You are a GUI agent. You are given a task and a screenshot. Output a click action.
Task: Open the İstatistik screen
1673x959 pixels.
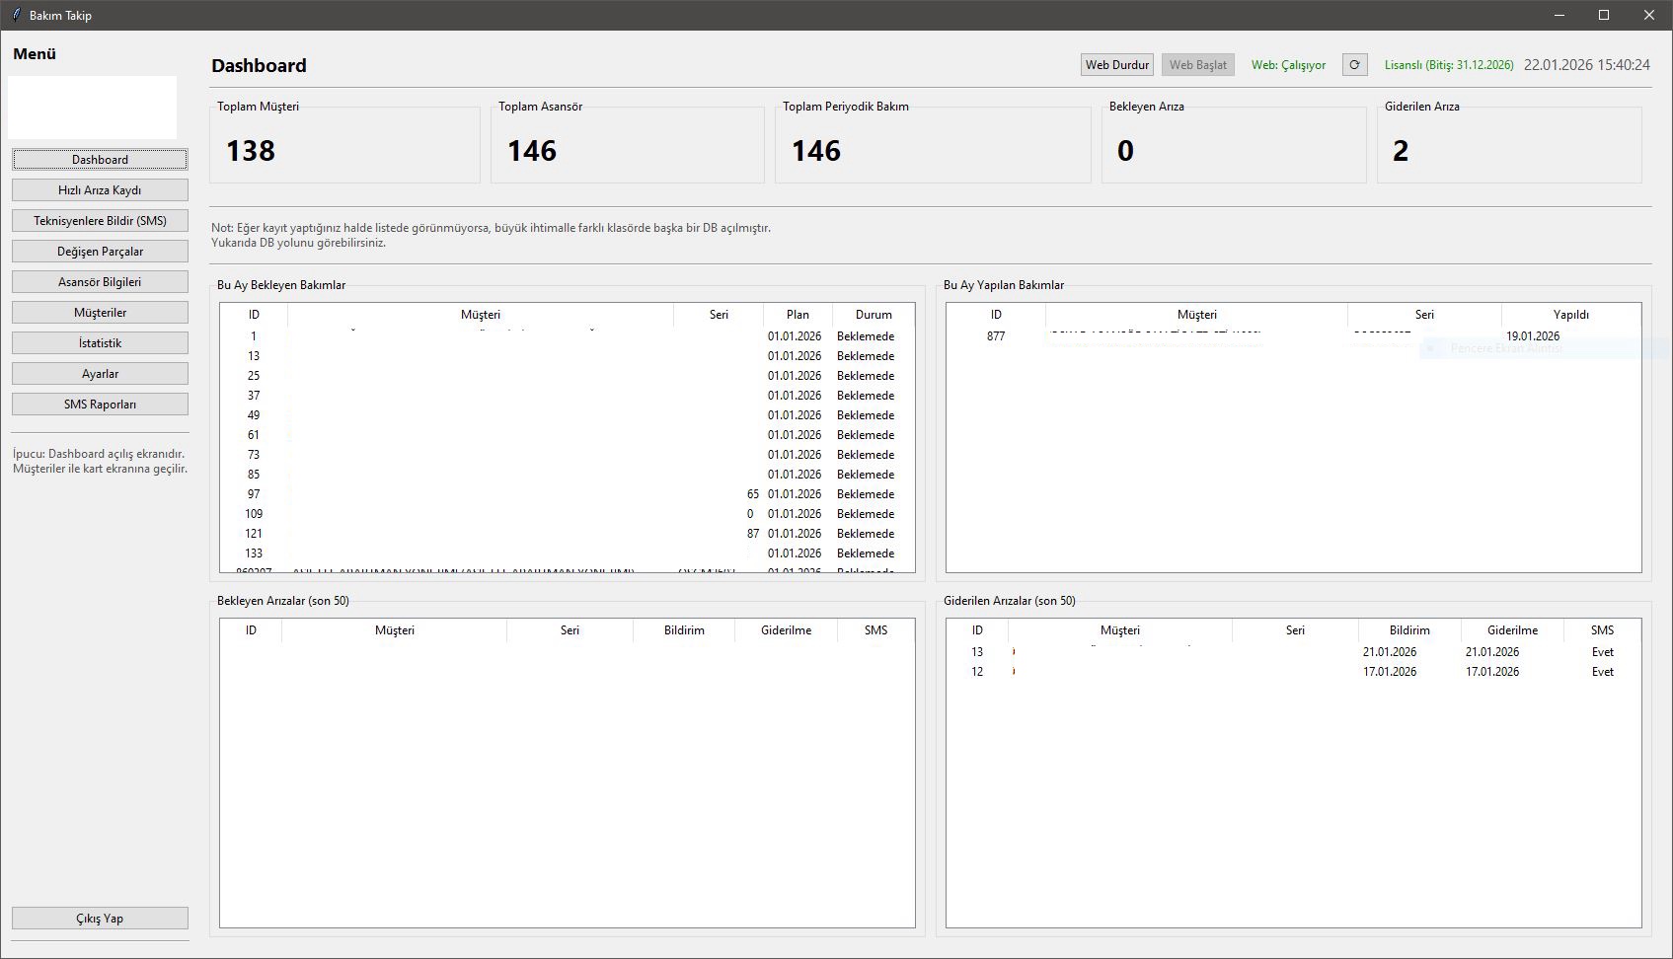tap(99, 342)
